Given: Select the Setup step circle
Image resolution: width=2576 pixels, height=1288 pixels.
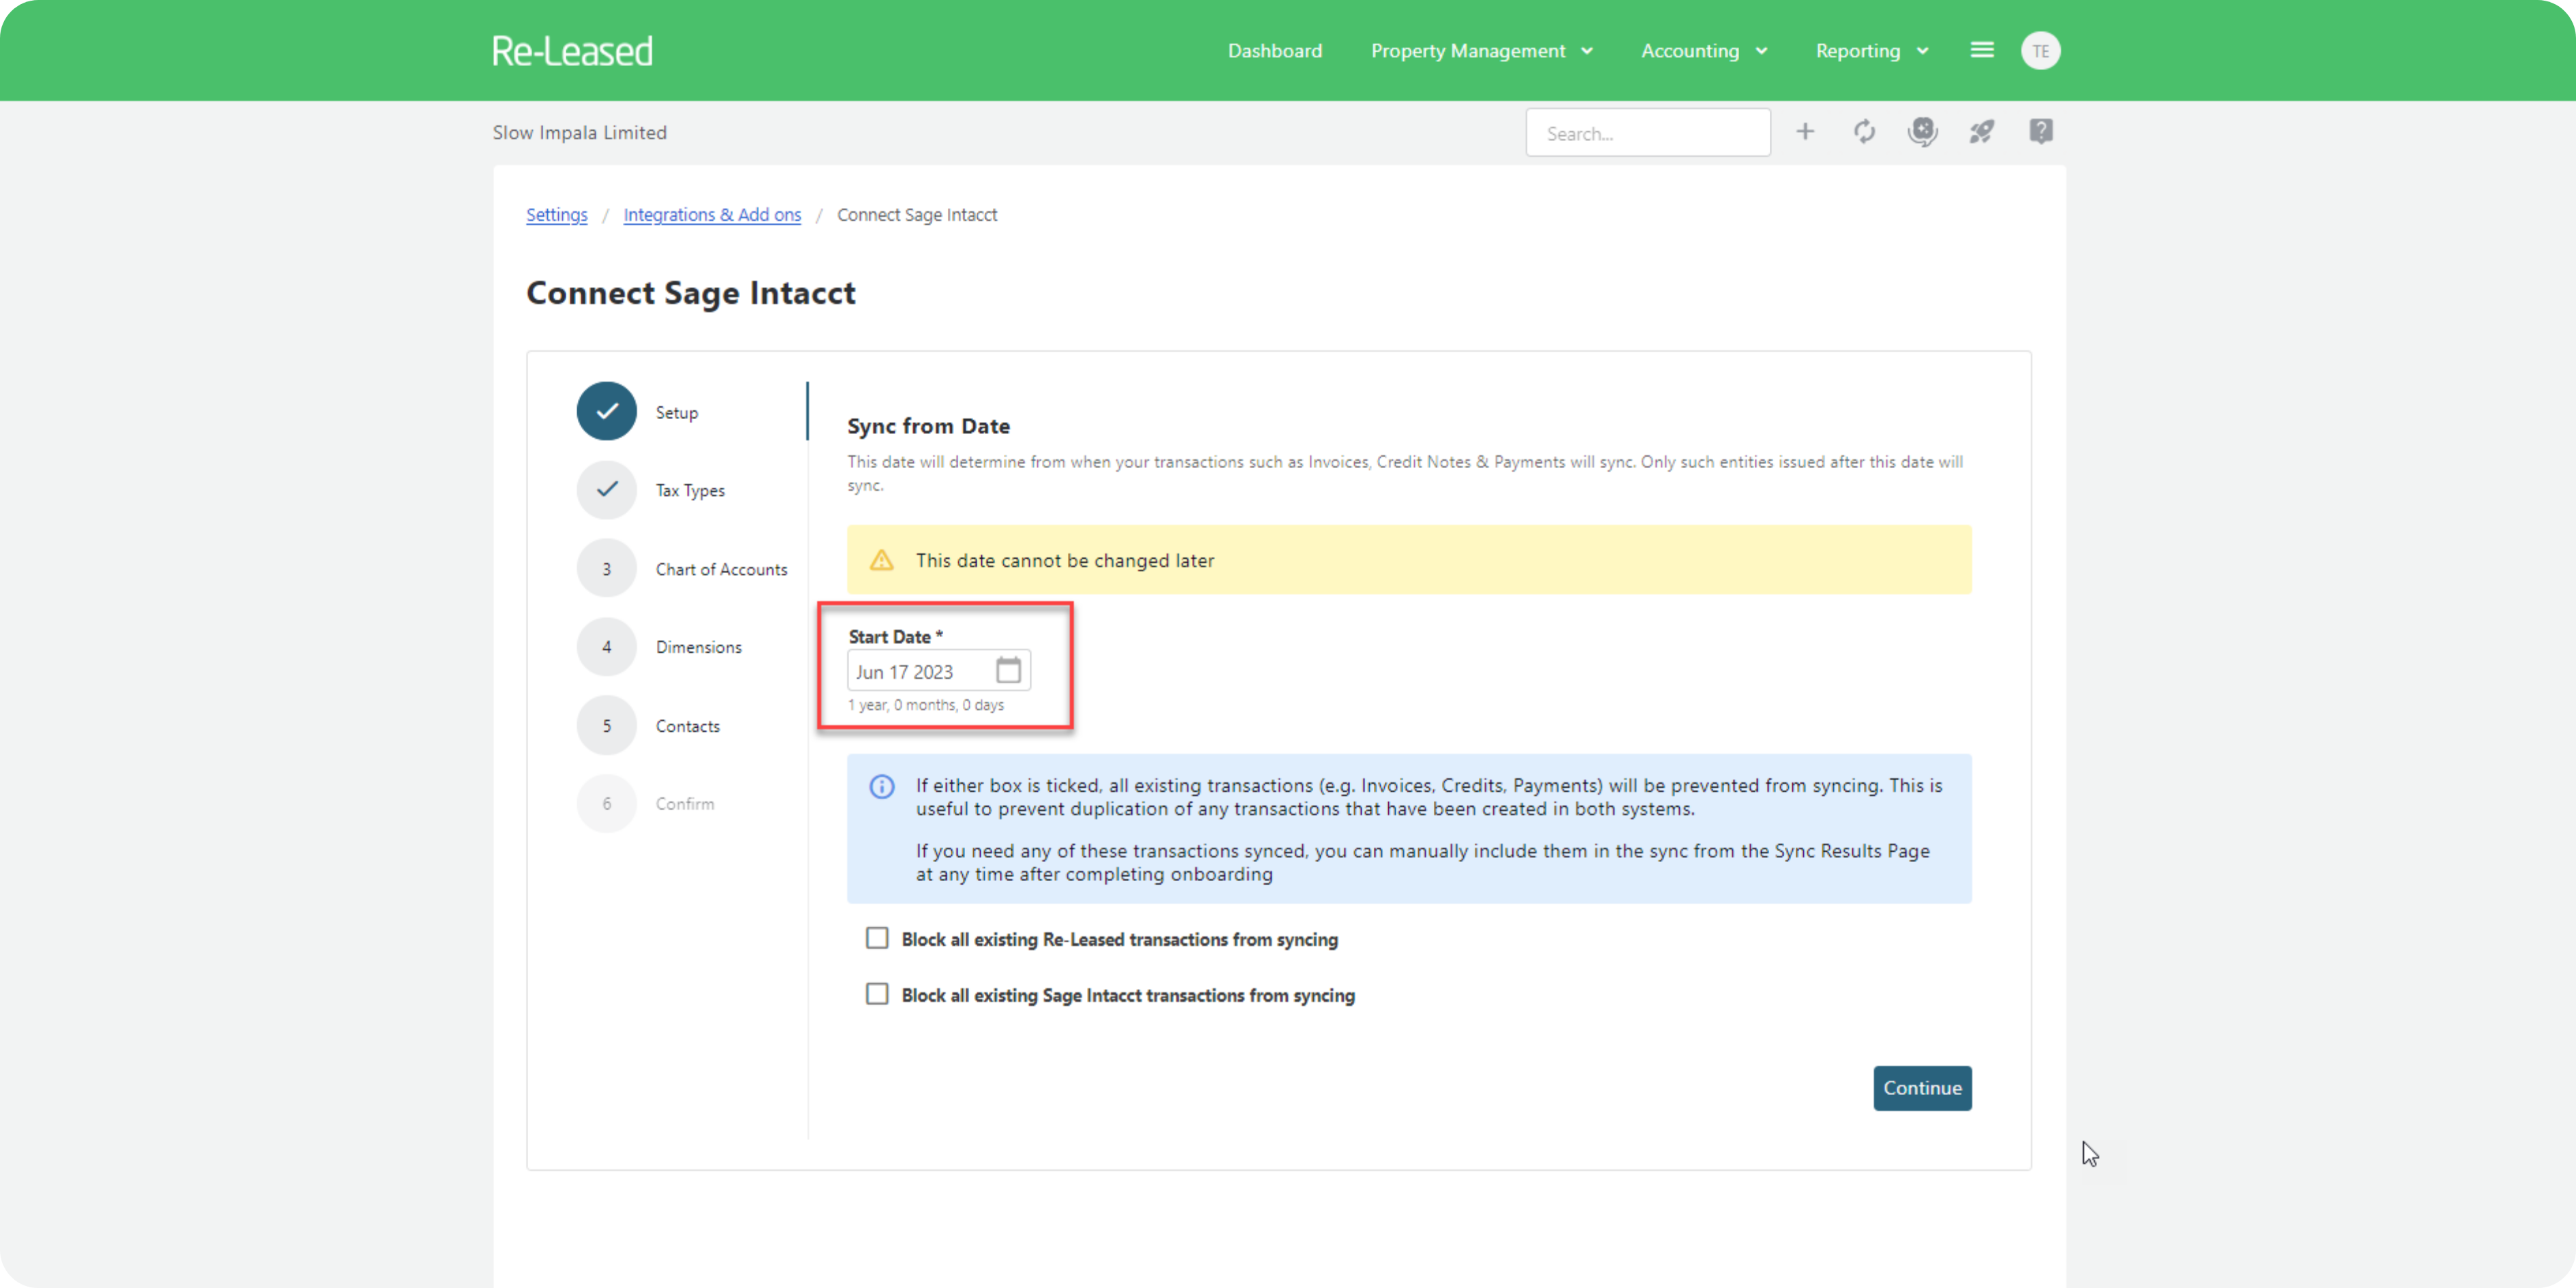Looking at the screenshot, I should click(606, 411).
